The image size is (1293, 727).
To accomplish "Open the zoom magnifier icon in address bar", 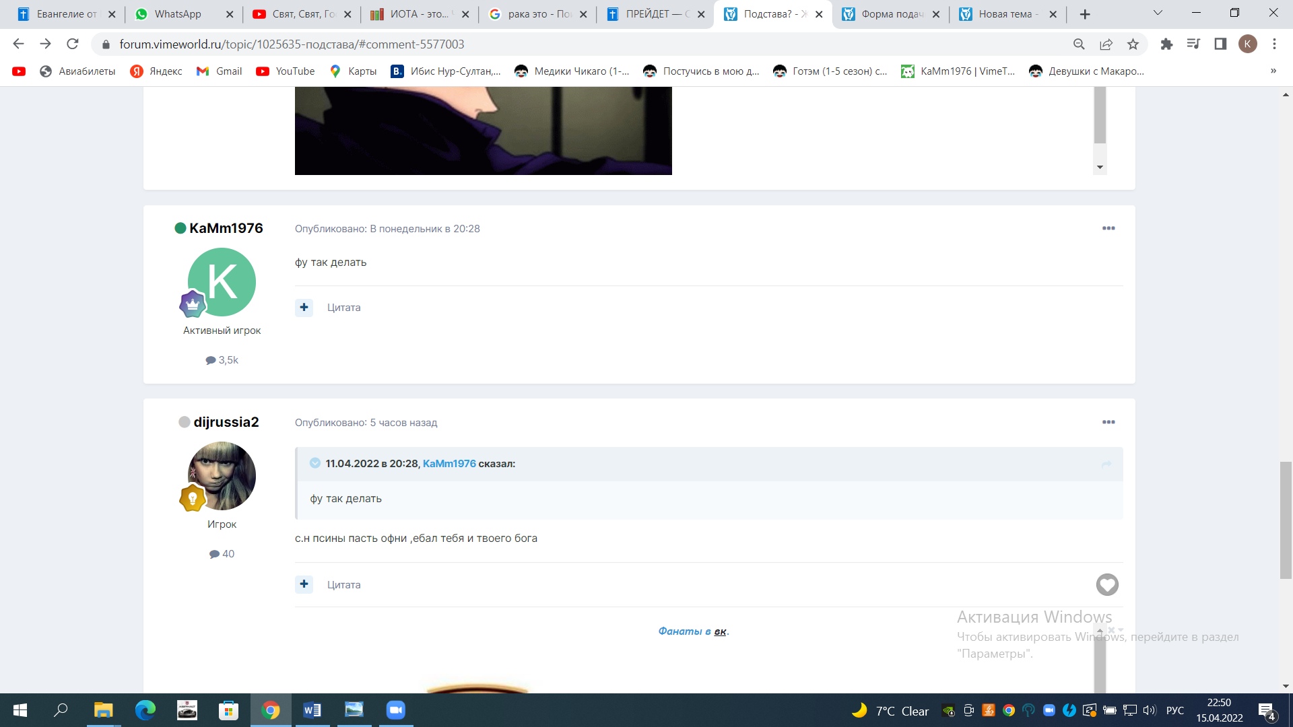I will [x=1079, y=44].
